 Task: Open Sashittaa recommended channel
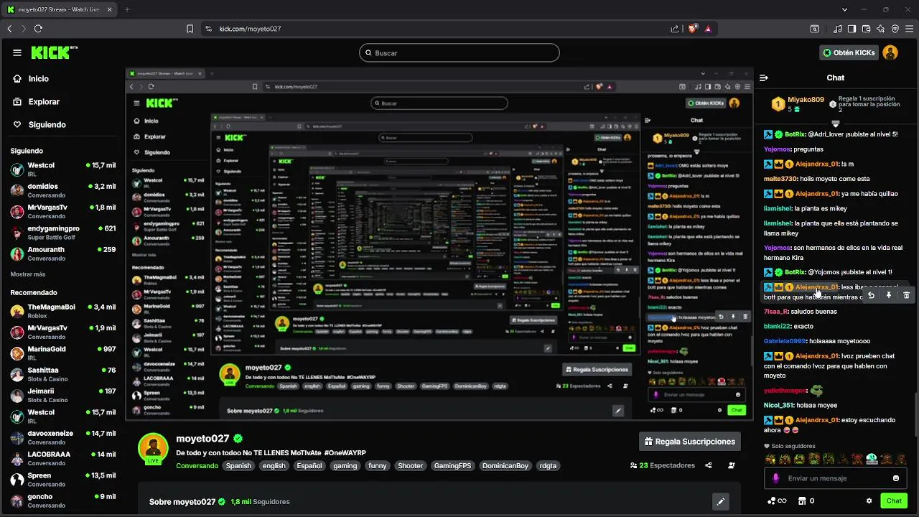63,374
